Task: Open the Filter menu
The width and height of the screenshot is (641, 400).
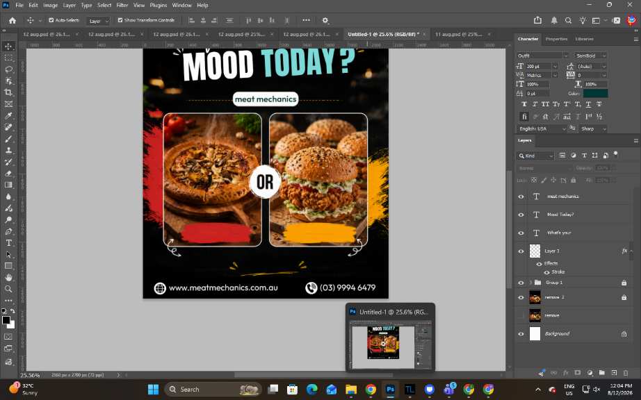Action: click(122, 6)
